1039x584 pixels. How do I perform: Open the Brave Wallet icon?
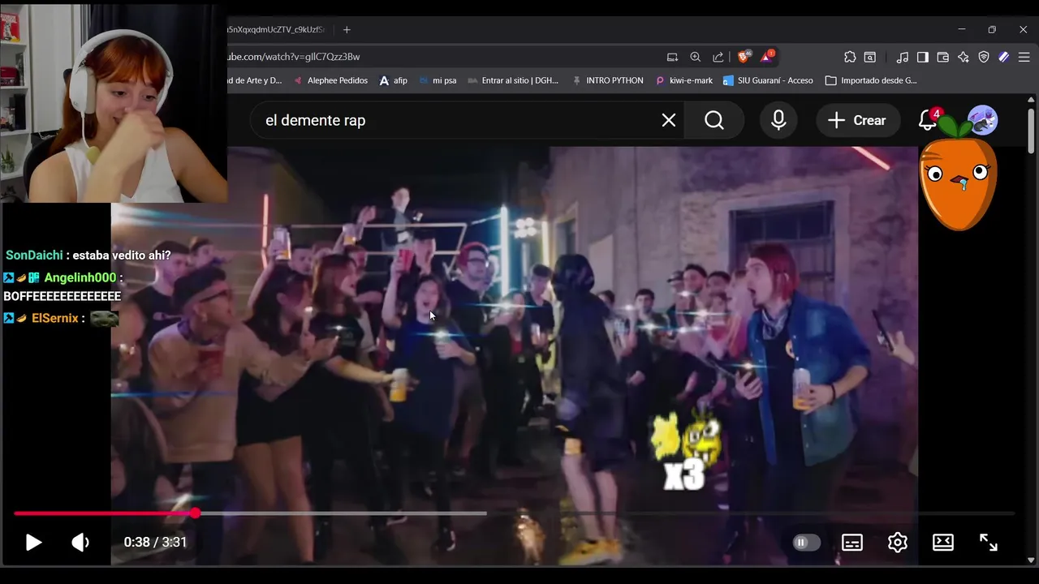pyautogui.click(x=943, y=57)
